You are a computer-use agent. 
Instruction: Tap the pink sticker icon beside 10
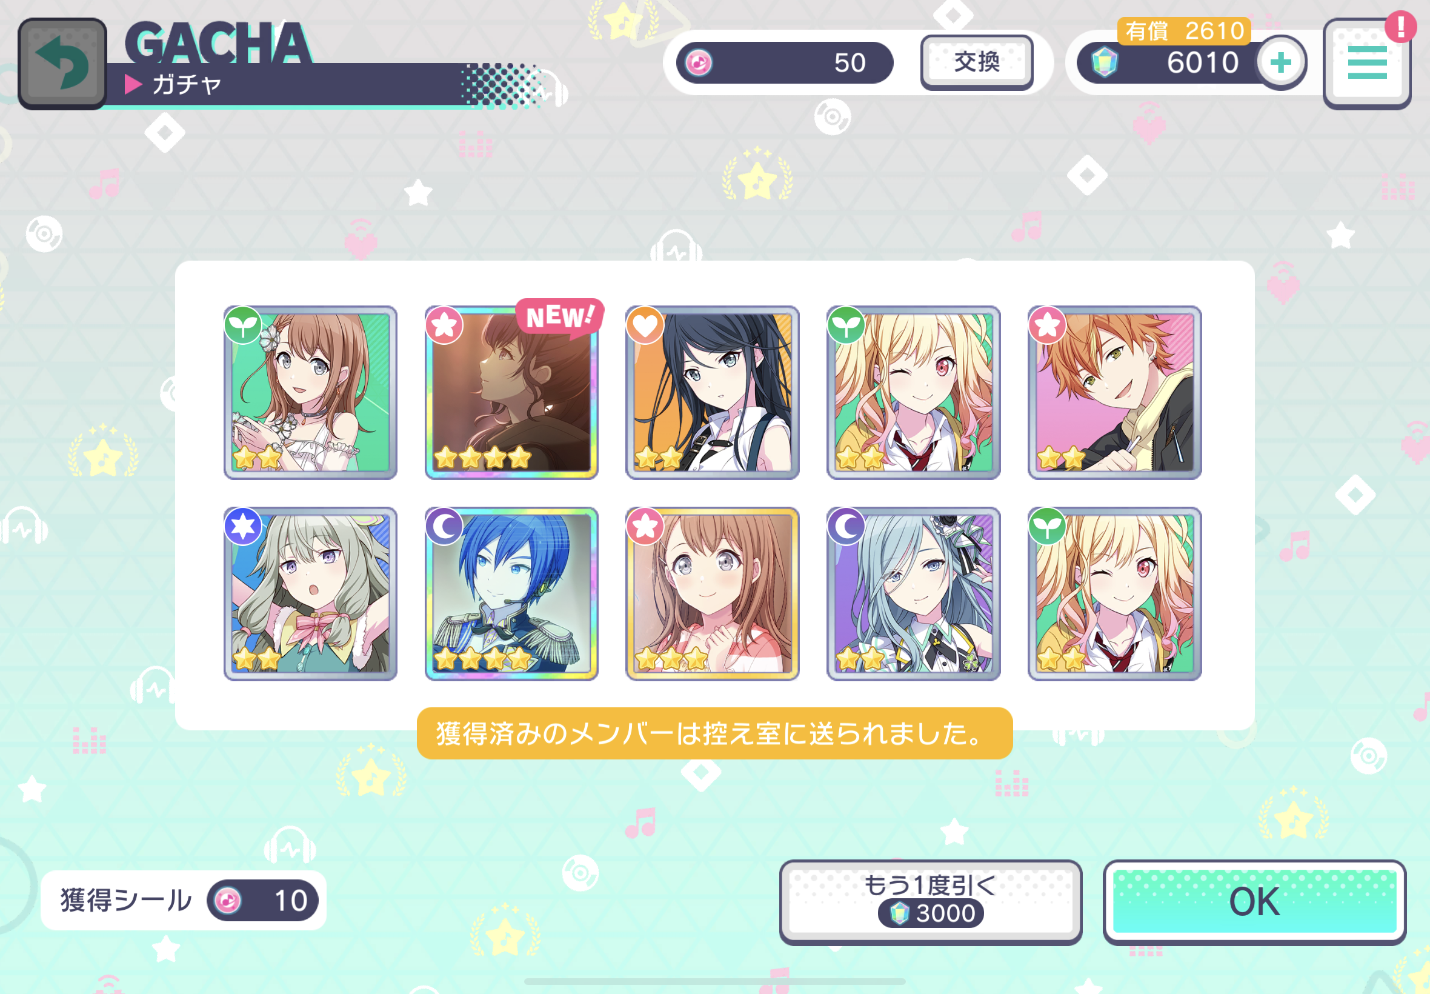coord(227,901)
